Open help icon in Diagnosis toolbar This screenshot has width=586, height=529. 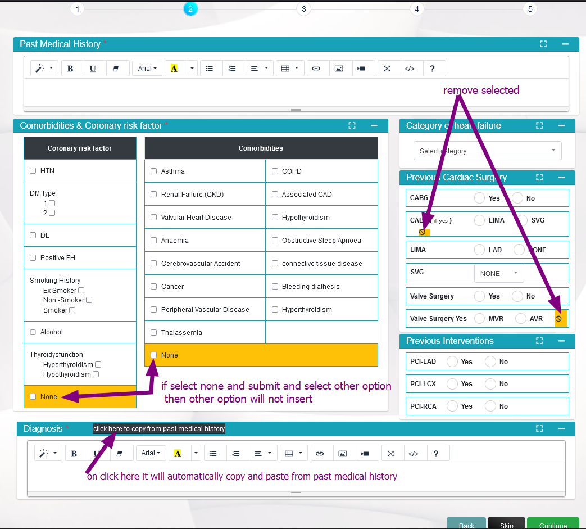[x=436, y=453]
